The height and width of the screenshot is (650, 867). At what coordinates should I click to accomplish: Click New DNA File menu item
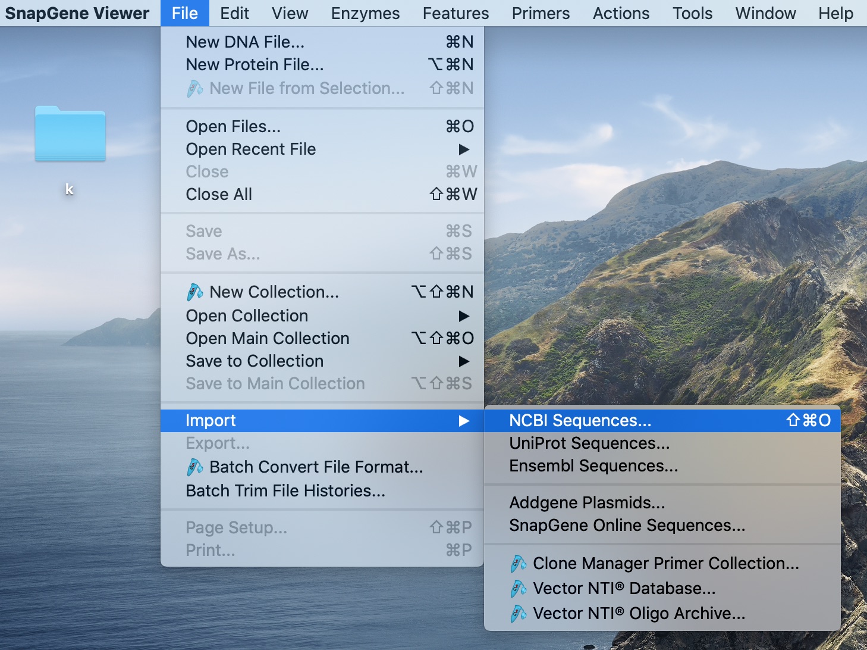point(245,42)
